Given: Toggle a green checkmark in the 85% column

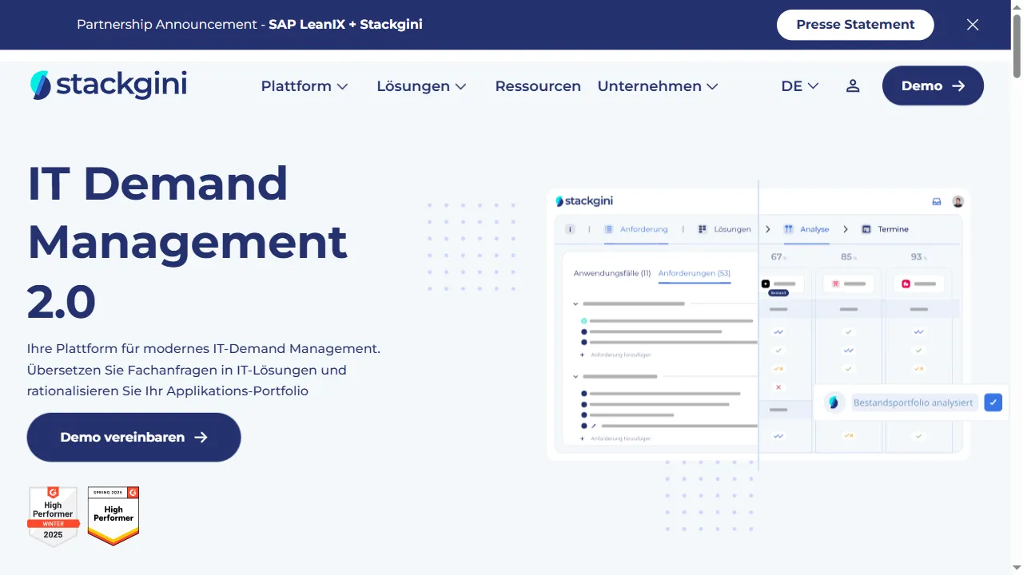Looking at the screenshot, I should tap(848, 331).
